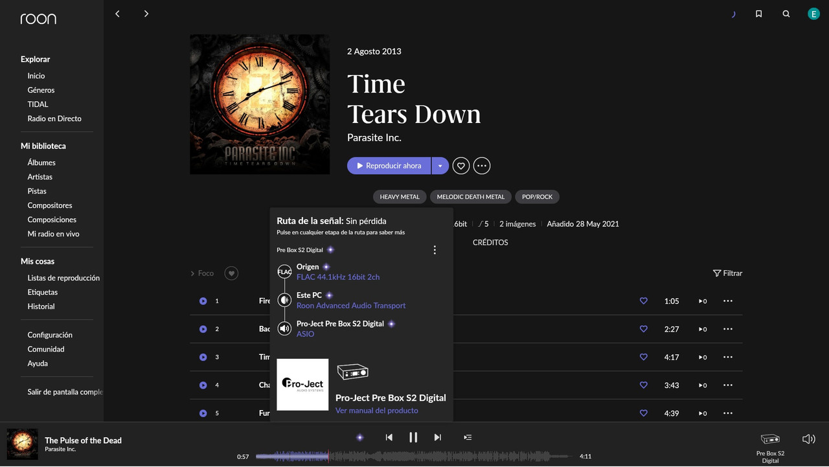
Task: Expand the Reproducir ahora dropdown arrow
Action: tap(440, 166)
